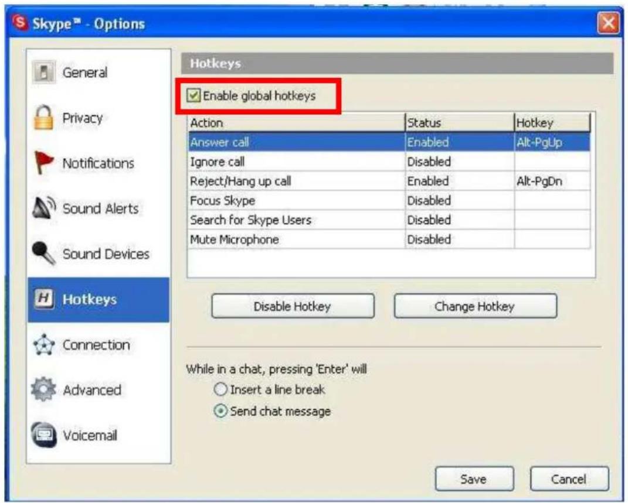Image resolution: width=628 pixels, height=503 pixels.
Task: Cancel the options dialog
Action: pos(569,478)
